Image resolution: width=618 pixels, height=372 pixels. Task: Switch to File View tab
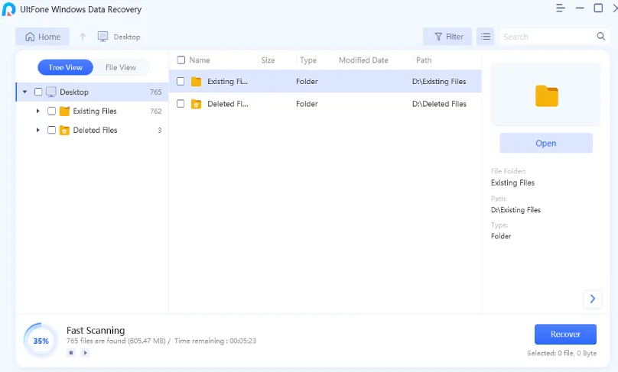click(x=121, y=67)
